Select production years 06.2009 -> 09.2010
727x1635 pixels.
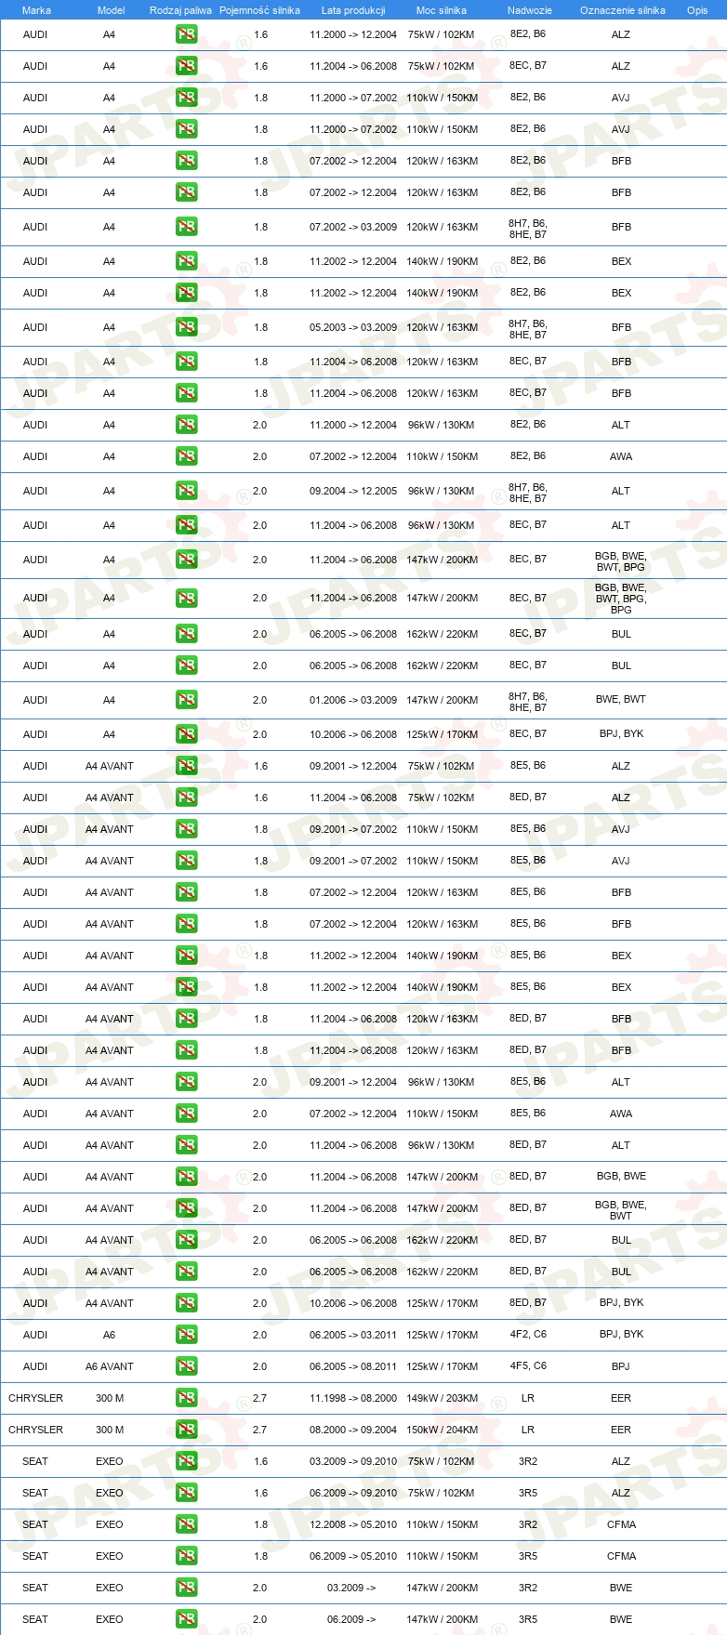coord(353,1493)
